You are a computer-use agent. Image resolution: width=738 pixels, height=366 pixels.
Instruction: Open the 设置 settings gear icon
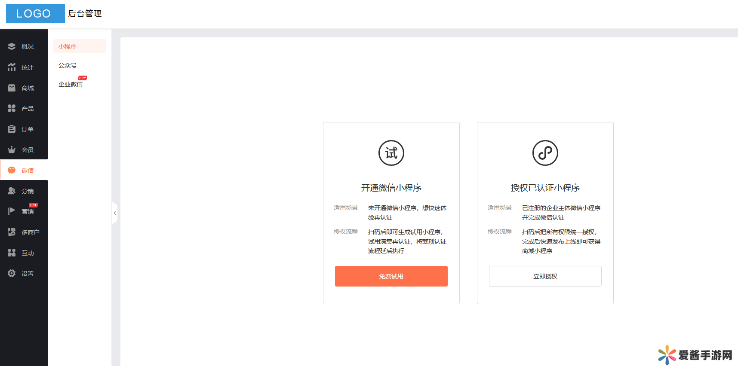coord(12,273)
